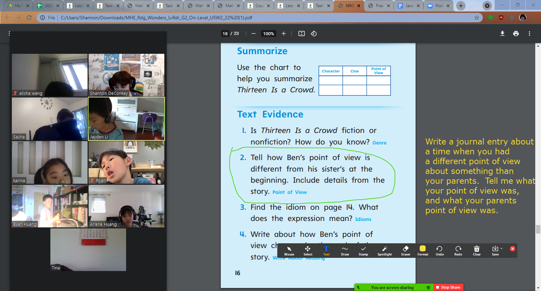The height and width of the screenshot is (291, 541).
Task: Open the tab search dropdown
Action: click(487, 6)
